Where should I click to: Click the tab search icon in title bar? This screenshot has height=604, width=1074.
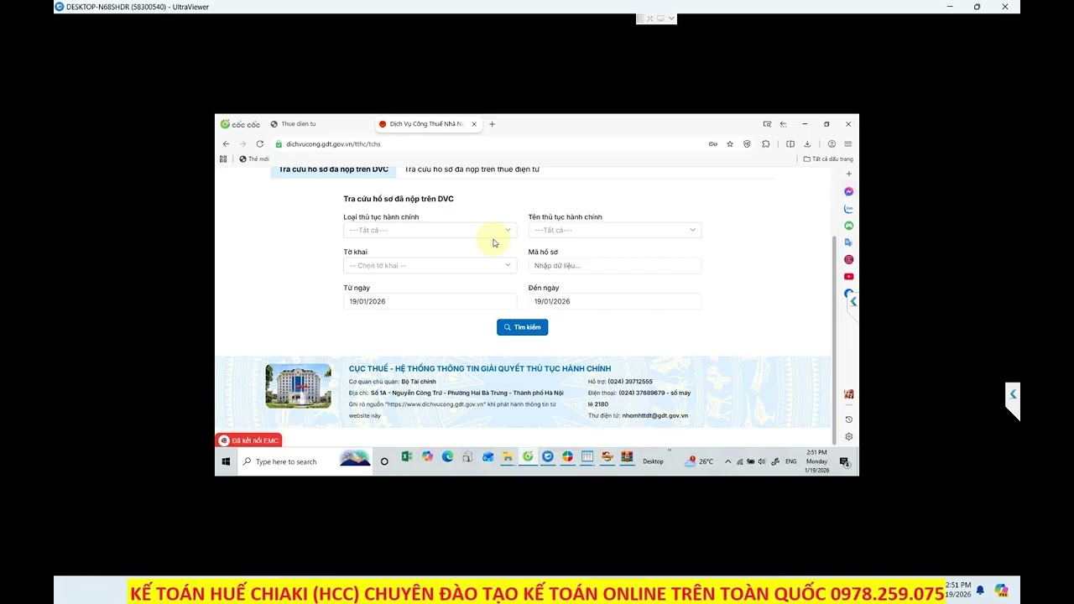coord(767,124)
